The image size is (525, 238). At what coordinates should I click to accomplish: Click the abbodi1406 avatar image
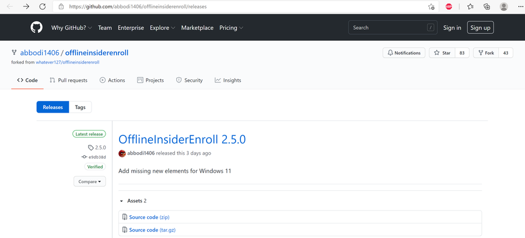pyautogui.click(x=122, y=153)
